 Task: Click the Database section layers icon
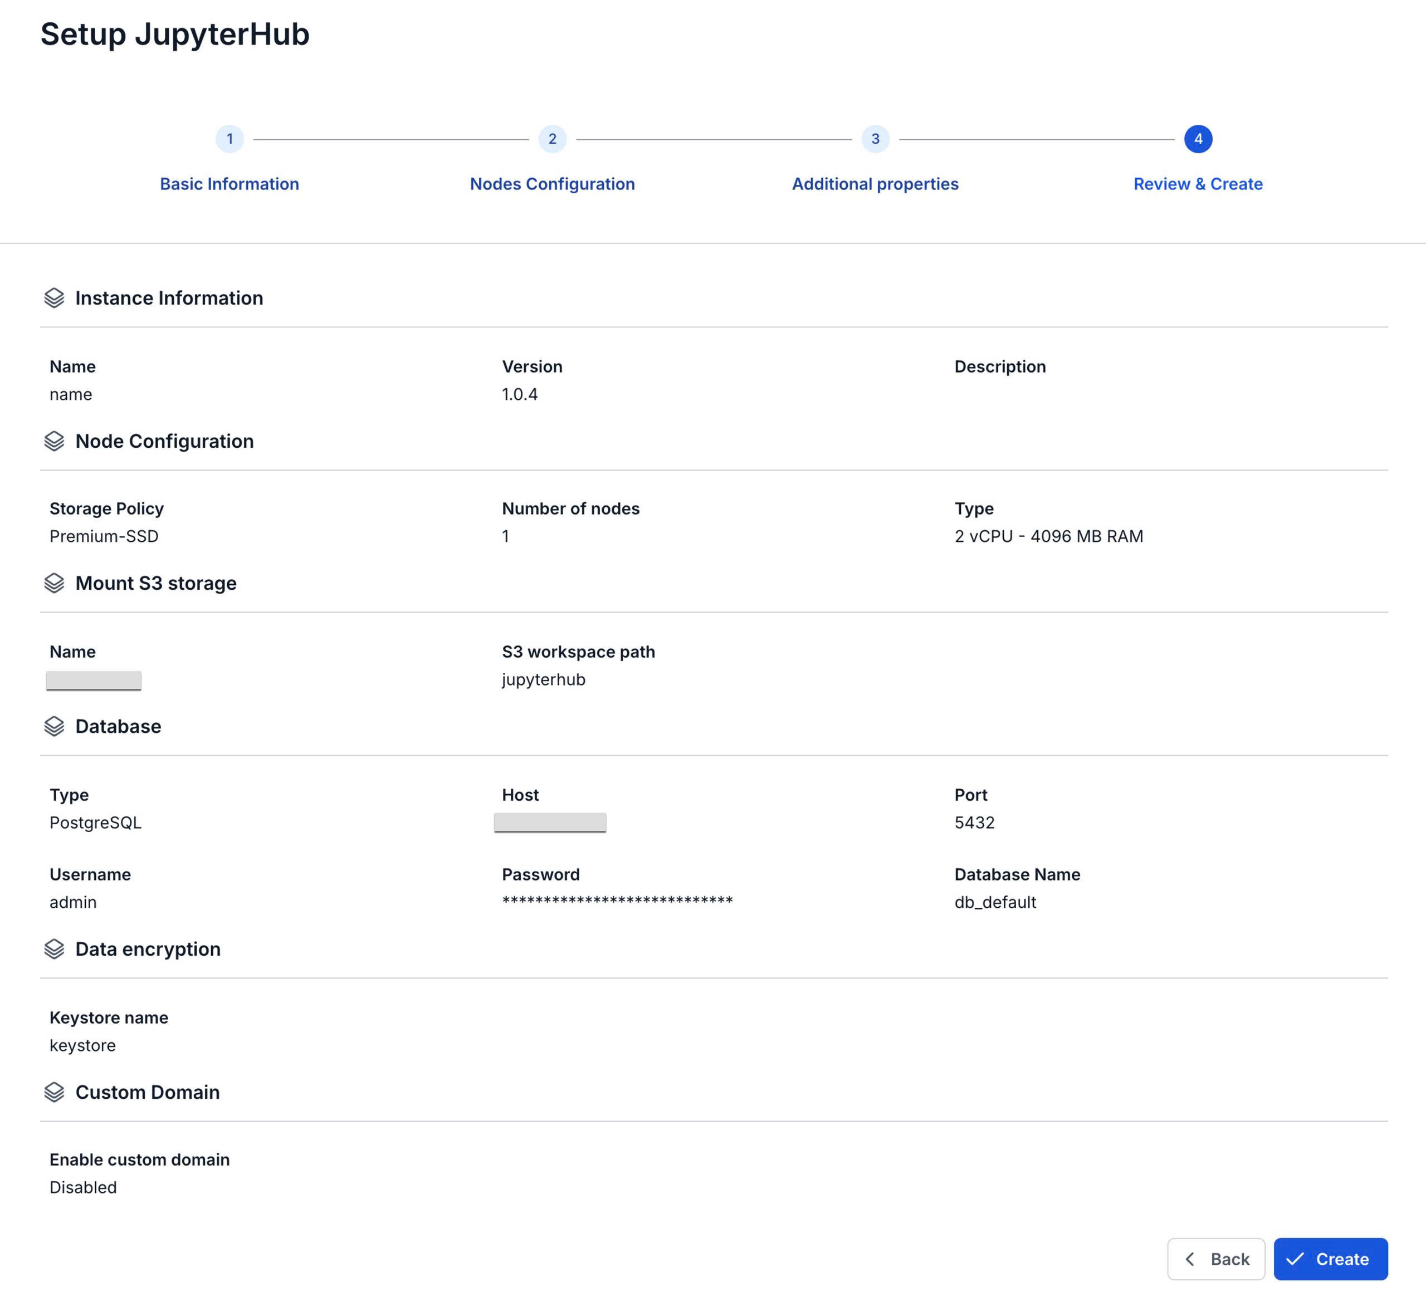pyautogui.click(x=55, y=726)
